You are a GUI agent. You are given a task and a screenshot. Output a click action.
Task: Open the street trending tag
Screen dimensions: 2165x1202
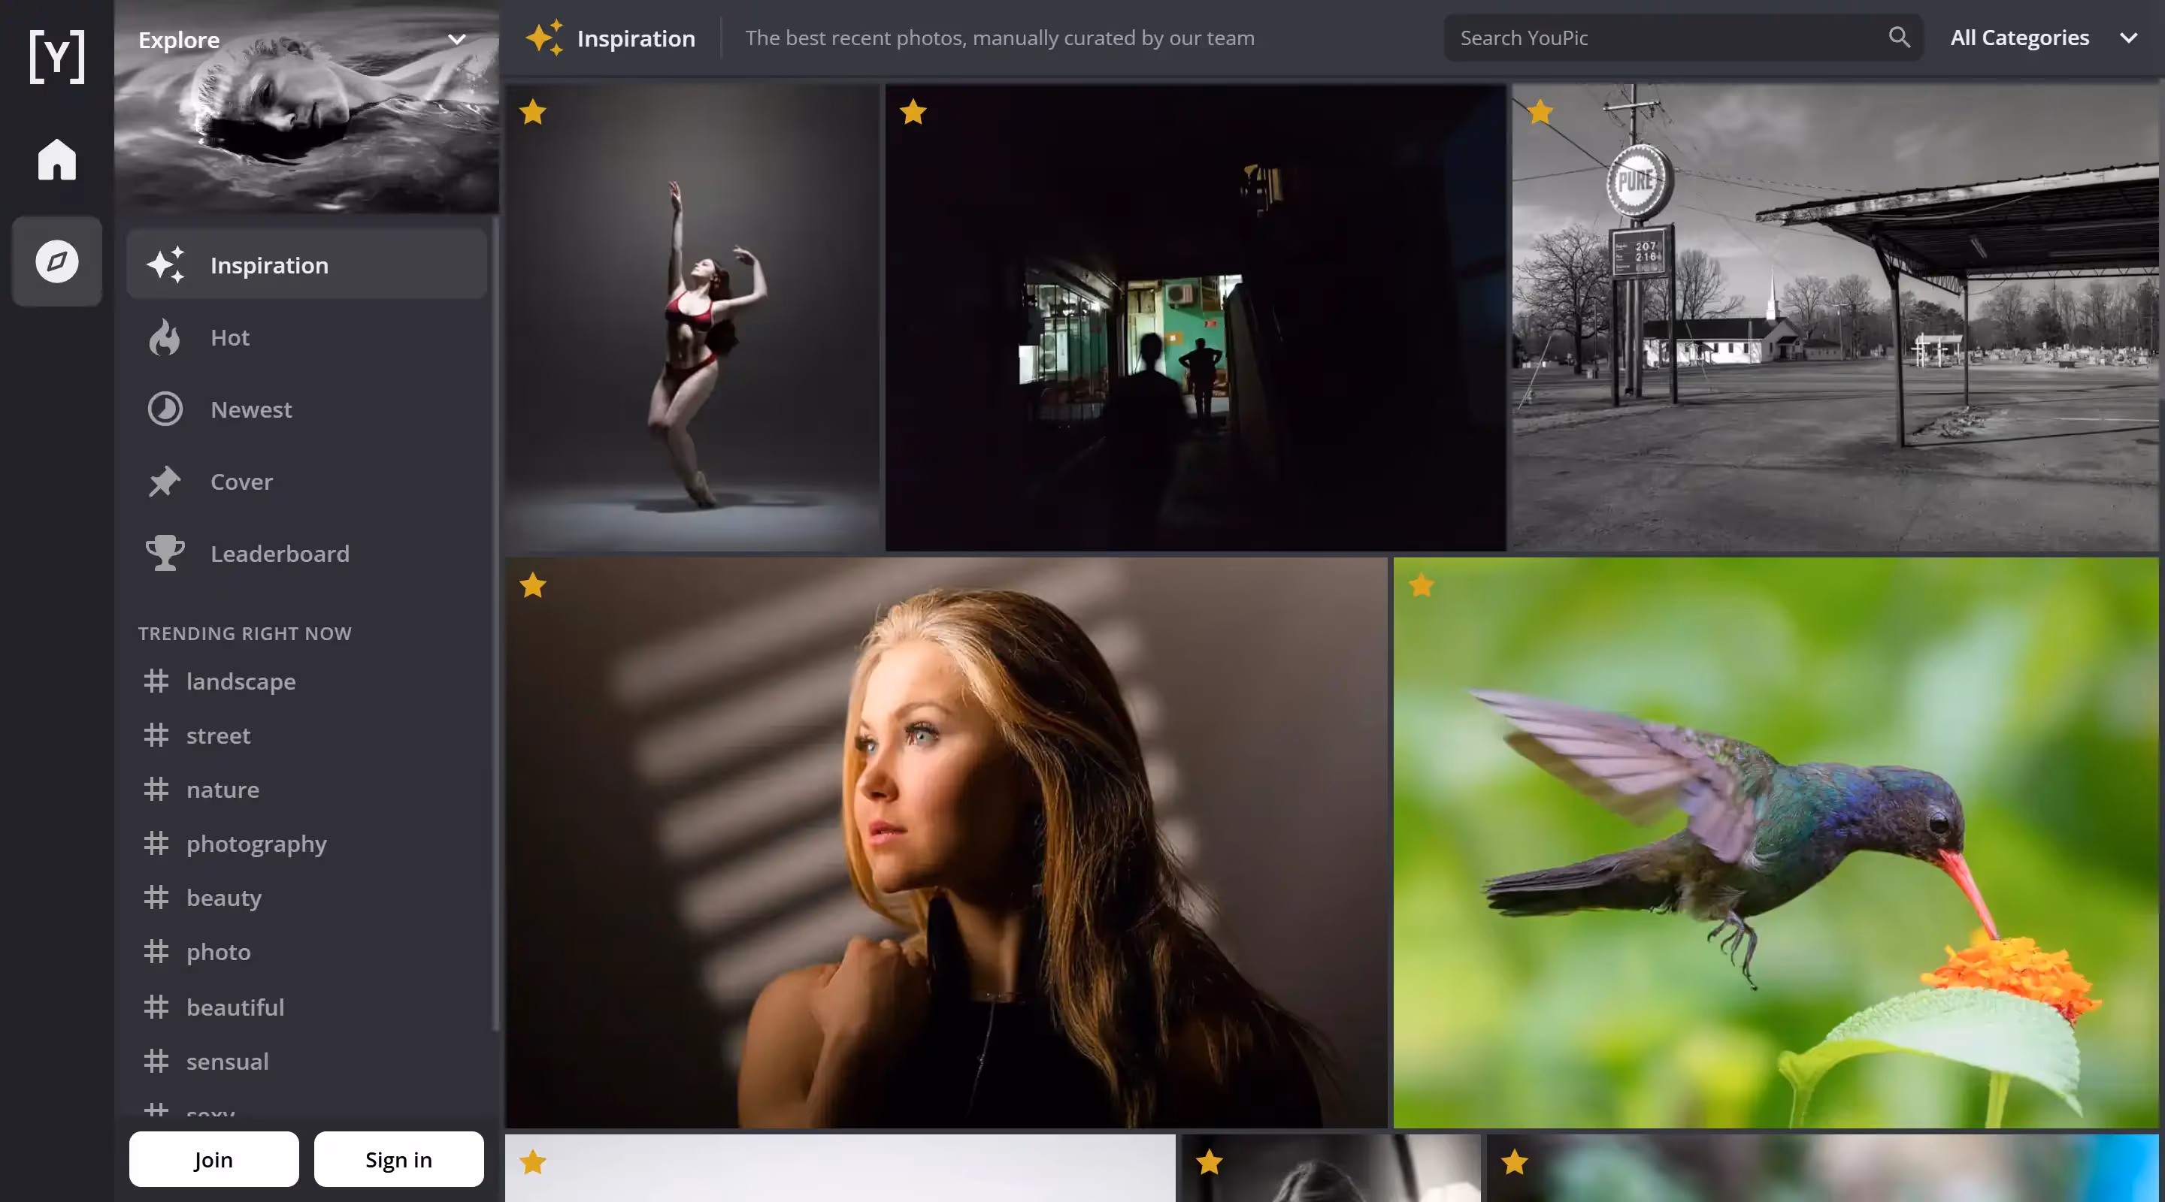click(219, 735)
